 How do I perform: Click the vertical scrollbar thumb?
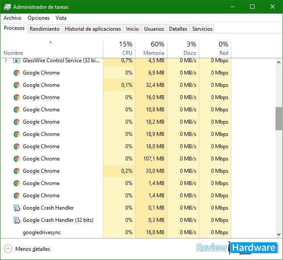click(279, 118)
